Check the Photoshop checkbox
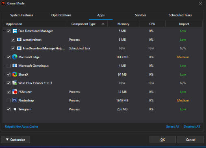The image size is (206, 148). tap(9, 101)
